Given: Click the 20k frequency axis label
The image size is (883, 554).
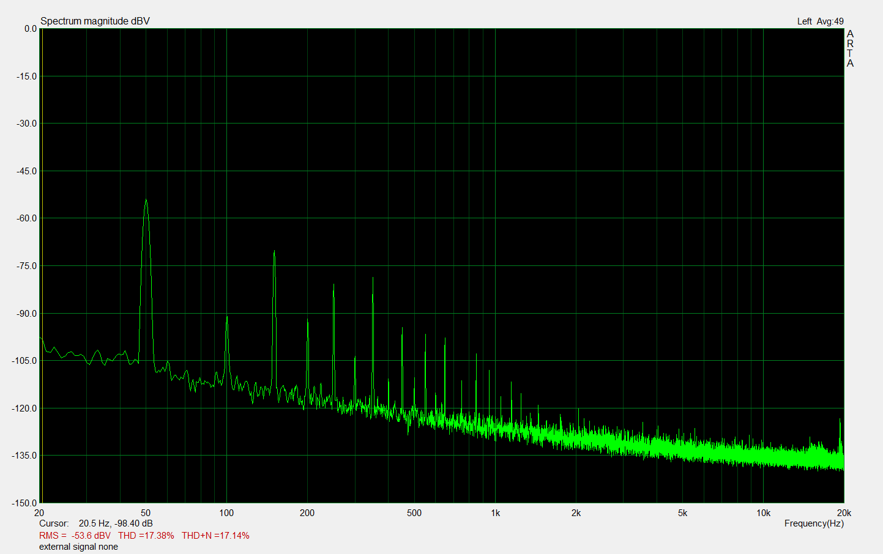Looking at the screenshot, I should point(844,513).
